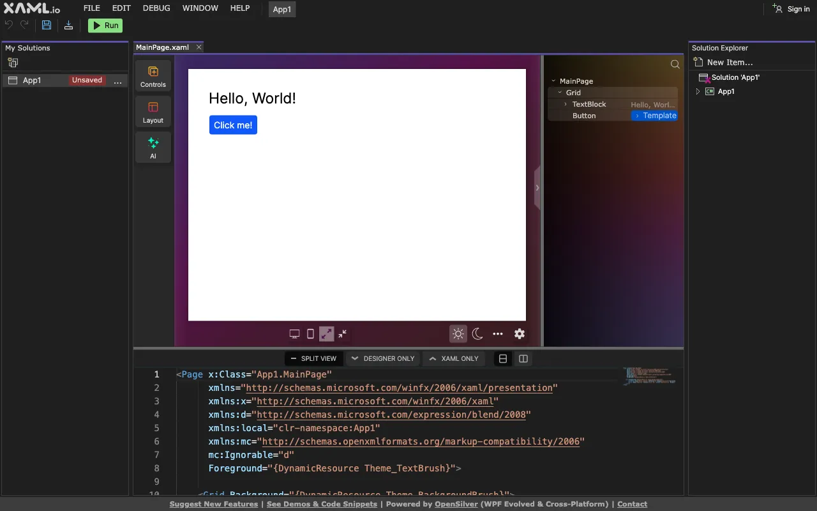Choose the vertical split layout icon
817x511 pixels.
point(523,359)
